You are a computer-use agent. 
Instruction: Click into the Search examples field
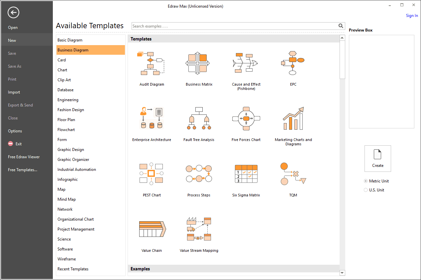[x=235, y=26]
